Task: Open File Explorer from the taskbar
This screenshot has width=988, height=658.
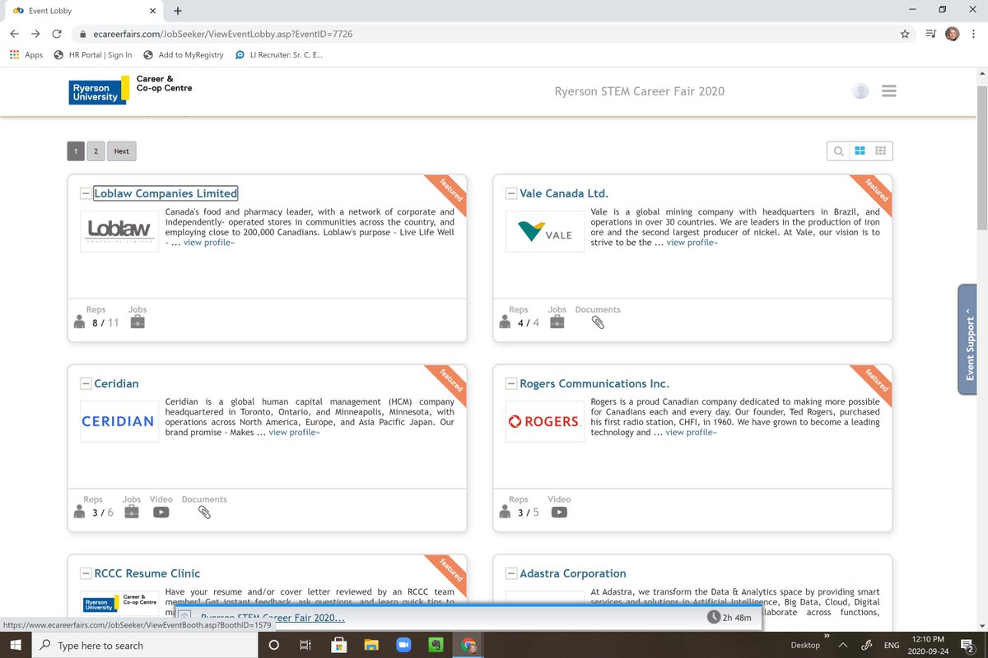Action: point(371,645)
